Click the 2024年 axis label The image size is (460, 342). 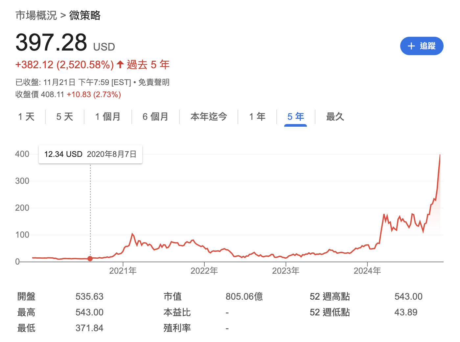(x=367, y=271)
